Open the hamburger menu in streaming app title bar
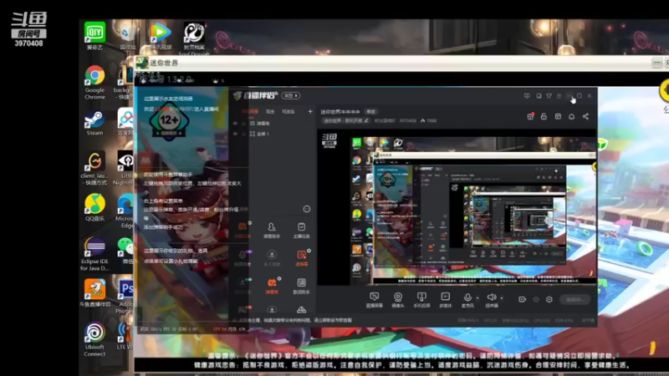 click(559, 96)
